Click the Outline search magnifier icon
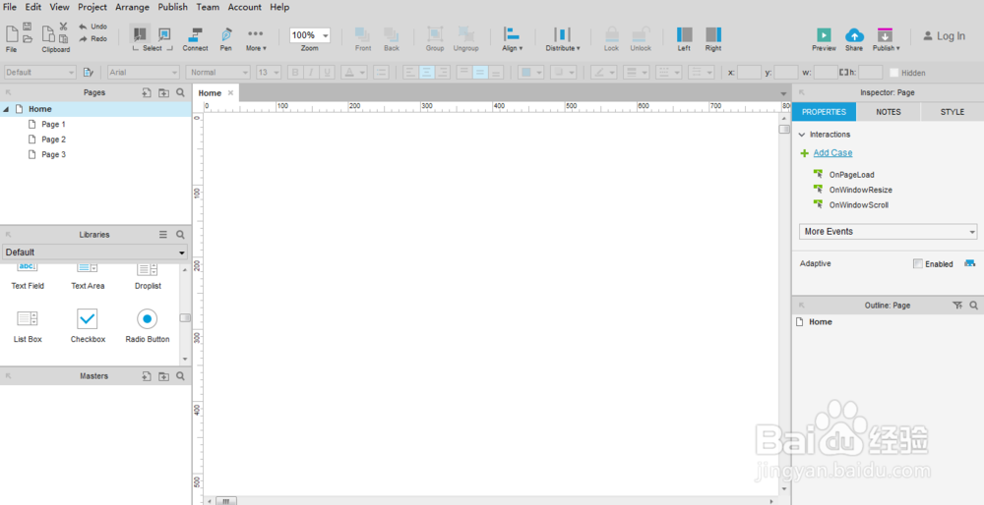Screen dimensions: 984x505 pyautogui.click(x=973, y=306)
